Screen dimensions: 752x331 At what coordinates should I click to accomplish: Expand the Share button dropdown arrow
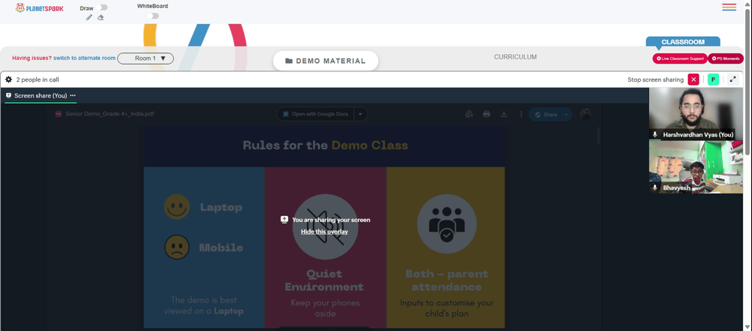566,115
